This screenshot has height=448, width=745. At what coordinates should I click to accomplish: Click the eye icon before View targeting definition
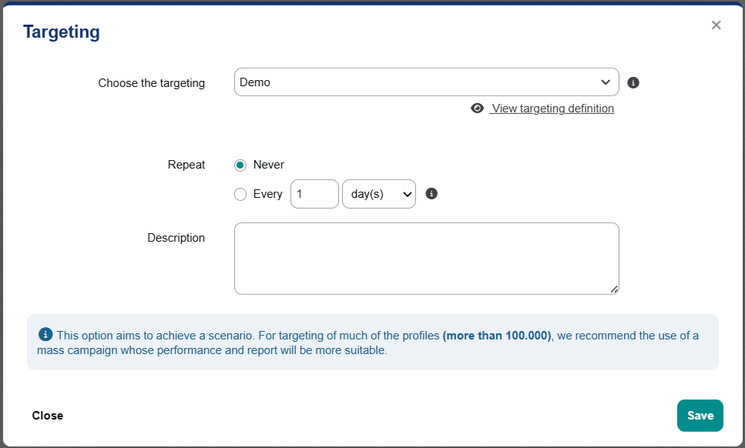click(x=477, y=109)
